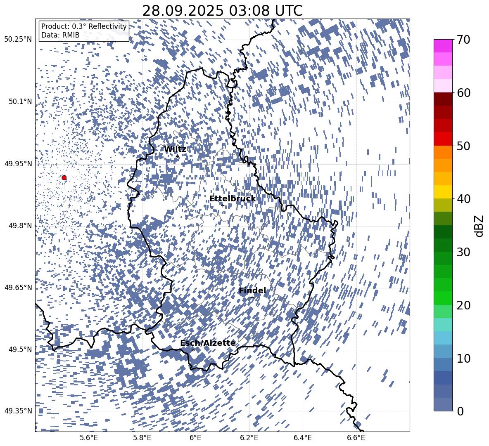This screenshot has height=446, width=489.
Task: Click the 50.25°N latitude label
Action: pyautogui.click(x=18, y=39)
